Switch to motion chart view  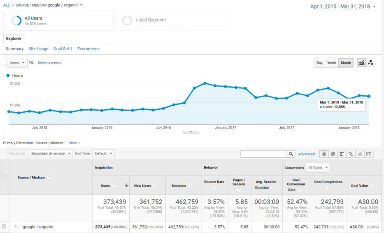tap(370, 63)
